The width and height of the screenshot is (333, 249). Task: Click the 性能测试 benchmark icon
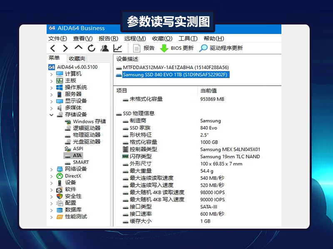tap(60, 217)
